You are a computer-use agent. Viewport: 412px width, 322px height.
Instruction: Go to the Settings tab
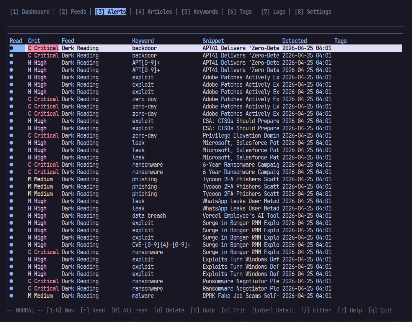tap(313, 11)
